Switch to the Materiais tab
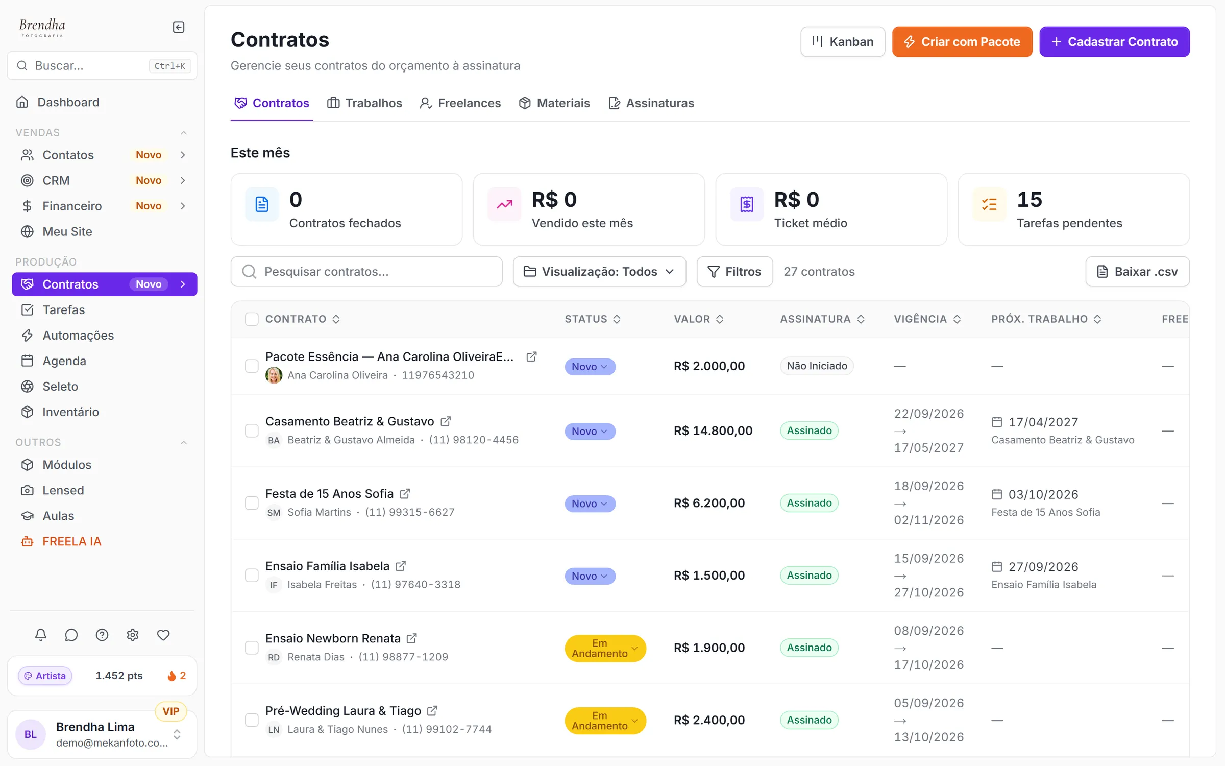 pyautogui.click(x=554, y=103)
